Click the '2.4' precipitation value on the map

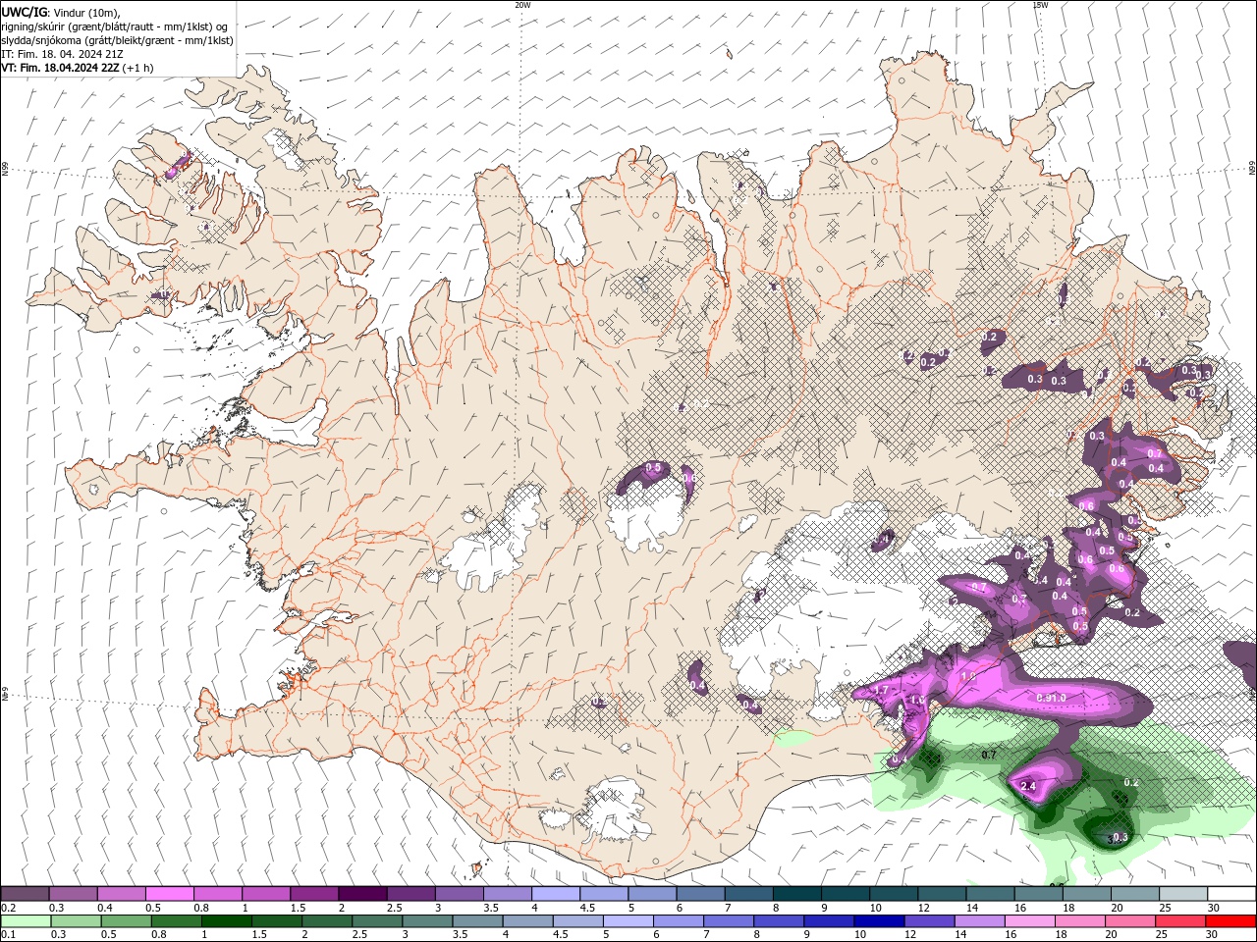(1029, 787)
